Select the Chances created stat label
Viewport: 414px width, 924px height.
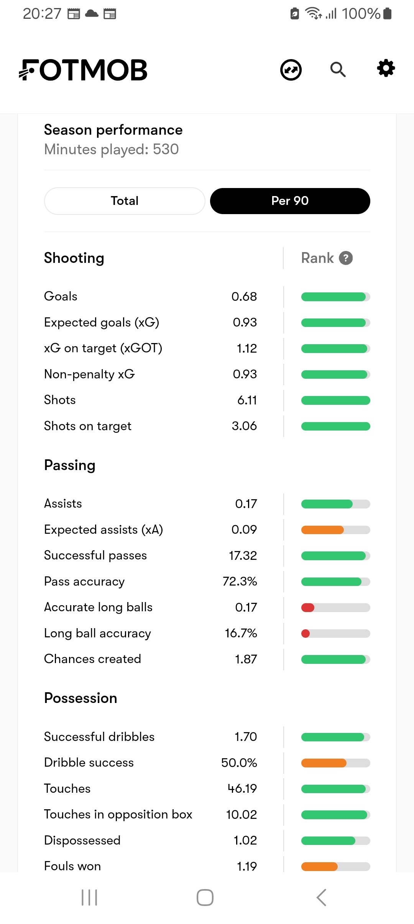click(x=92, y=659)
